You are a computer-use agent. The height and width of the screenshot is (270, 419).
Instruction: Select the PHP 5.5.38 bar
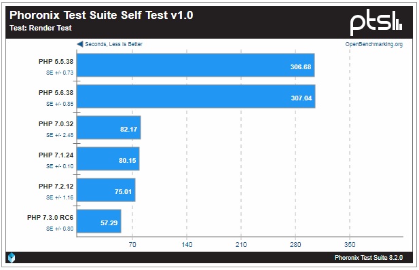coord(196,65)
